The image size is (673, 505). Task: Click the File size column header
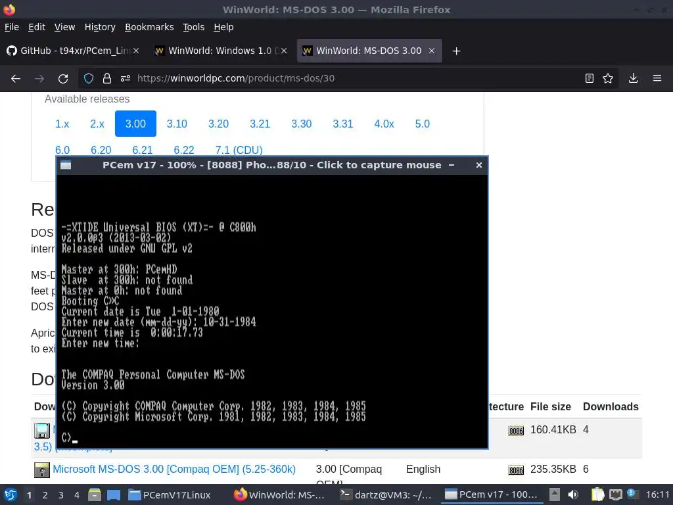click(550, 406)
